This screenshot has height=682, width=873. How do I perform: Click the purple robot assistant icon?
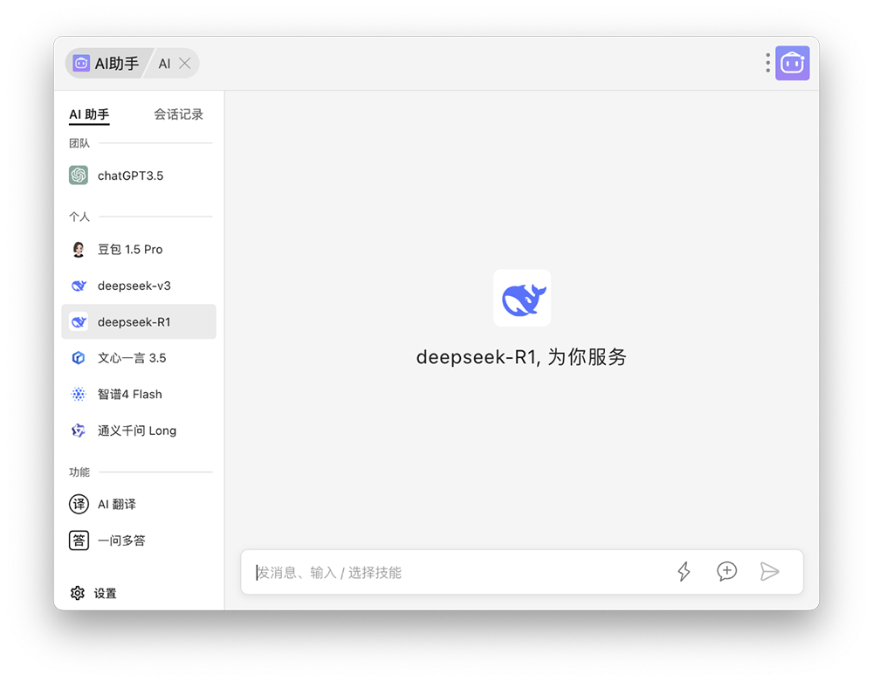(793, 63)
